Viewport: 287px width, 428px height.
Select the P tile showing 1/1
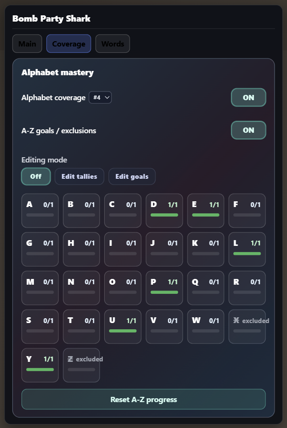(164, 288)
